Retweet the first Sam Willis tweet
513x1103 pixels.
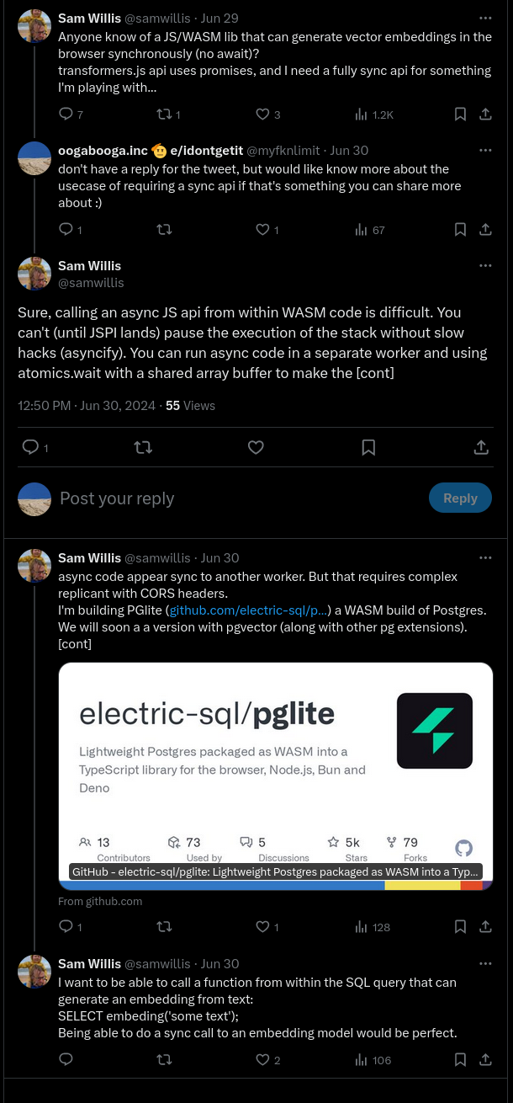coord(164,115)
